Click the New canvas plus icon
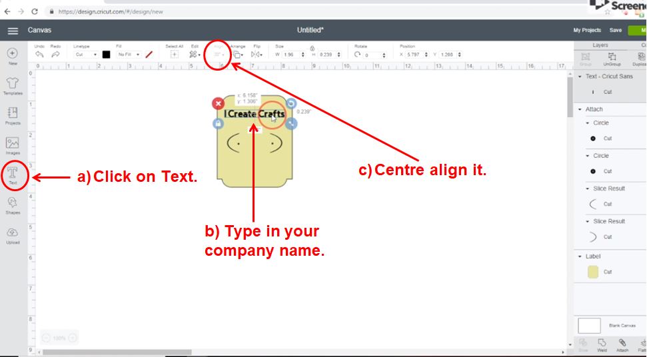Screen dimensions: 647x357 [13, 53]
